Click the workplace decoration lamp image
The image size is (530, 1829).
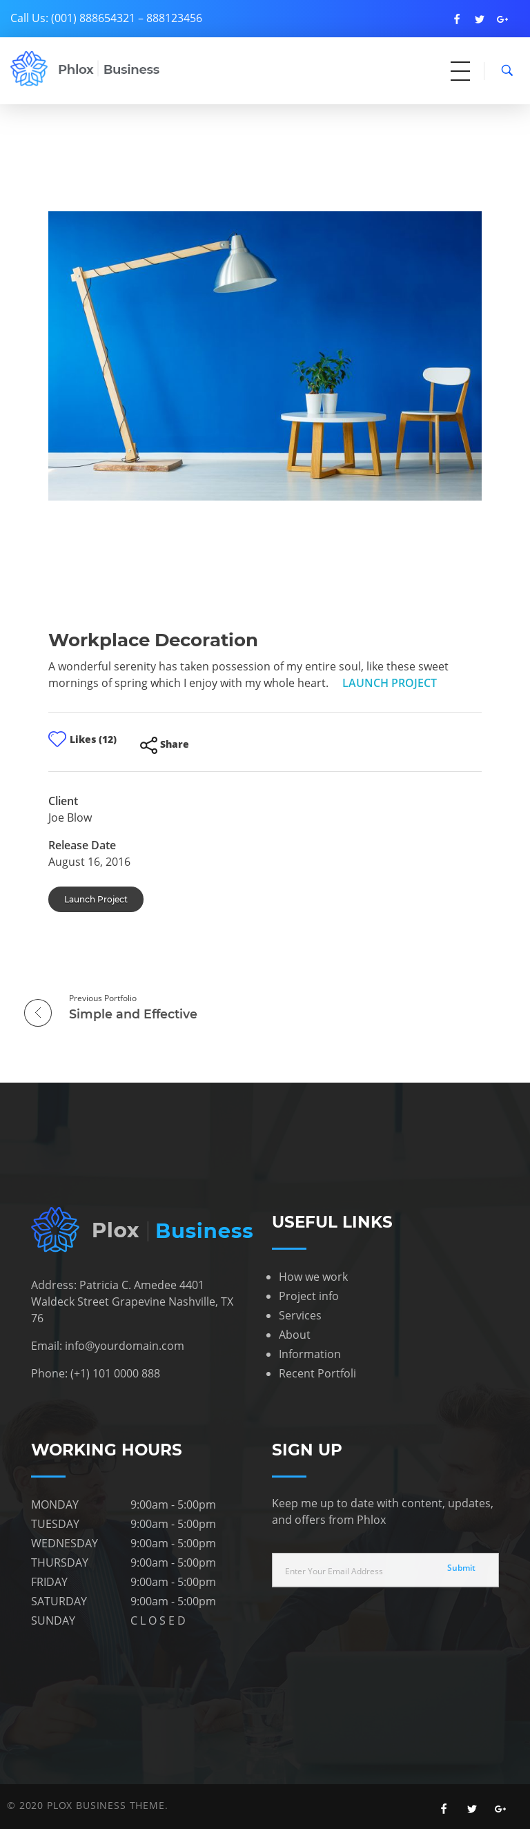(x=264, y=356)
